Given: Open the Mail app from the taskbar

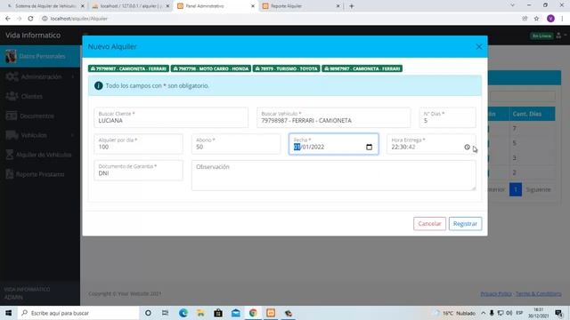Looking at the screenshot, I should 235,313.
